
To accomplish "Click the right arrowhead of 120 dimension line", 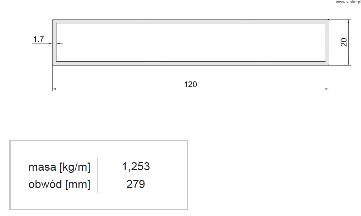I will (327, 89).
